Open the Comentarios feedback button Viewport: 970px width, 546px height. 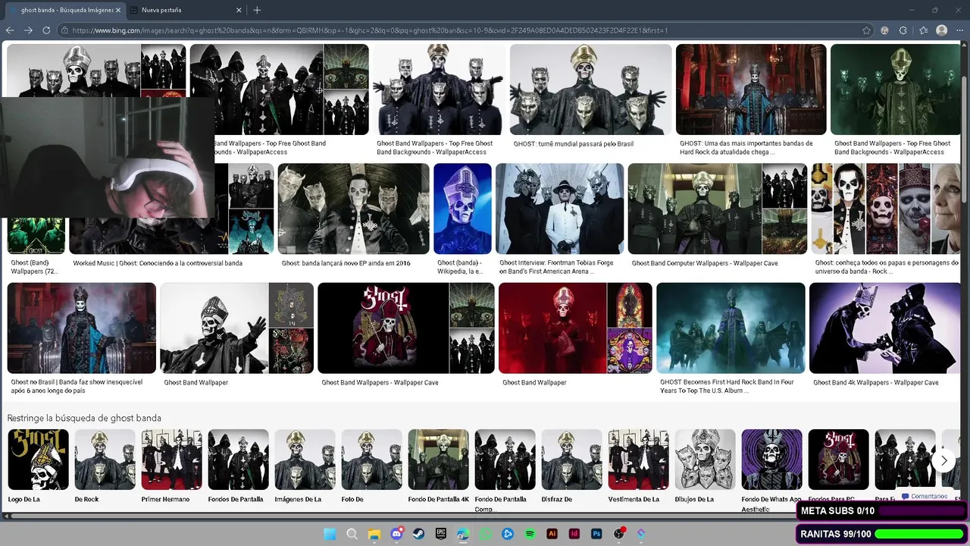[925, 497]
